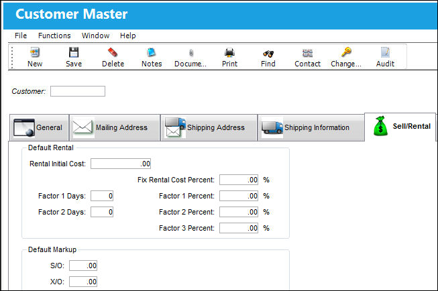Image resolution: width=438 pixels, height=291 pixels.
Task: Open the Audit toolbar icon
Action: click(x=385, y=52)
